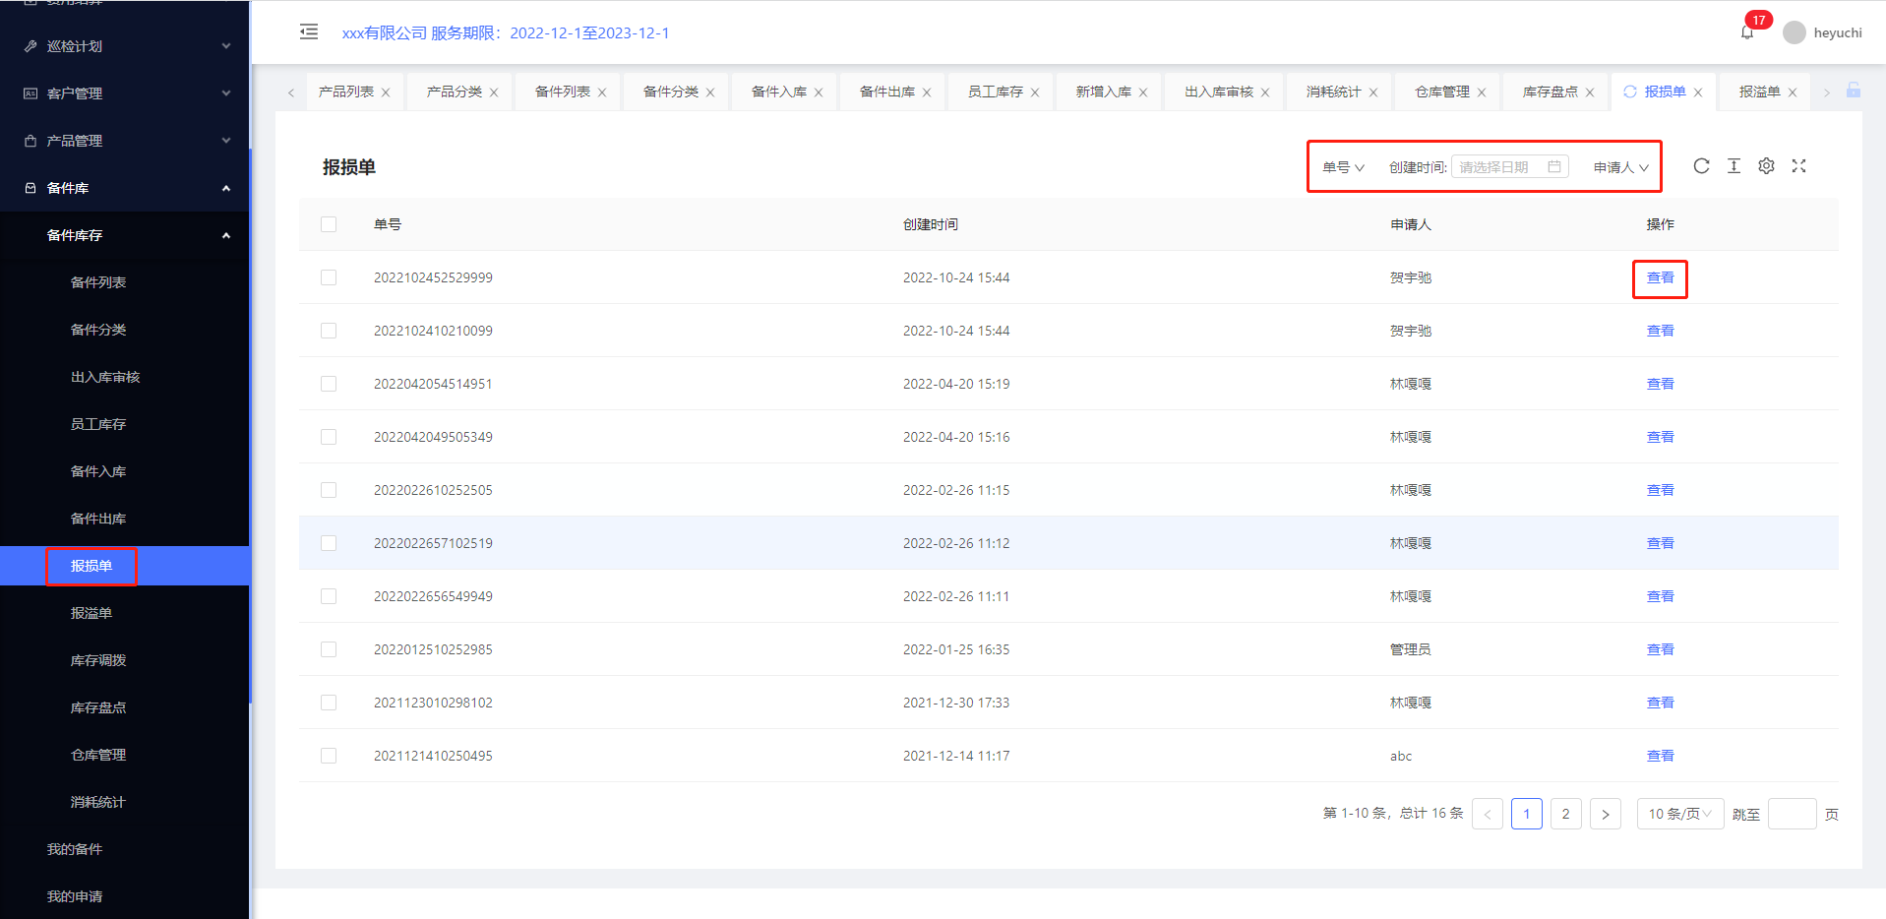Open the 10 条/页 page size dropdown
The height and width of the screenshot is (919, 1886).
click(x=1680, y=814)
